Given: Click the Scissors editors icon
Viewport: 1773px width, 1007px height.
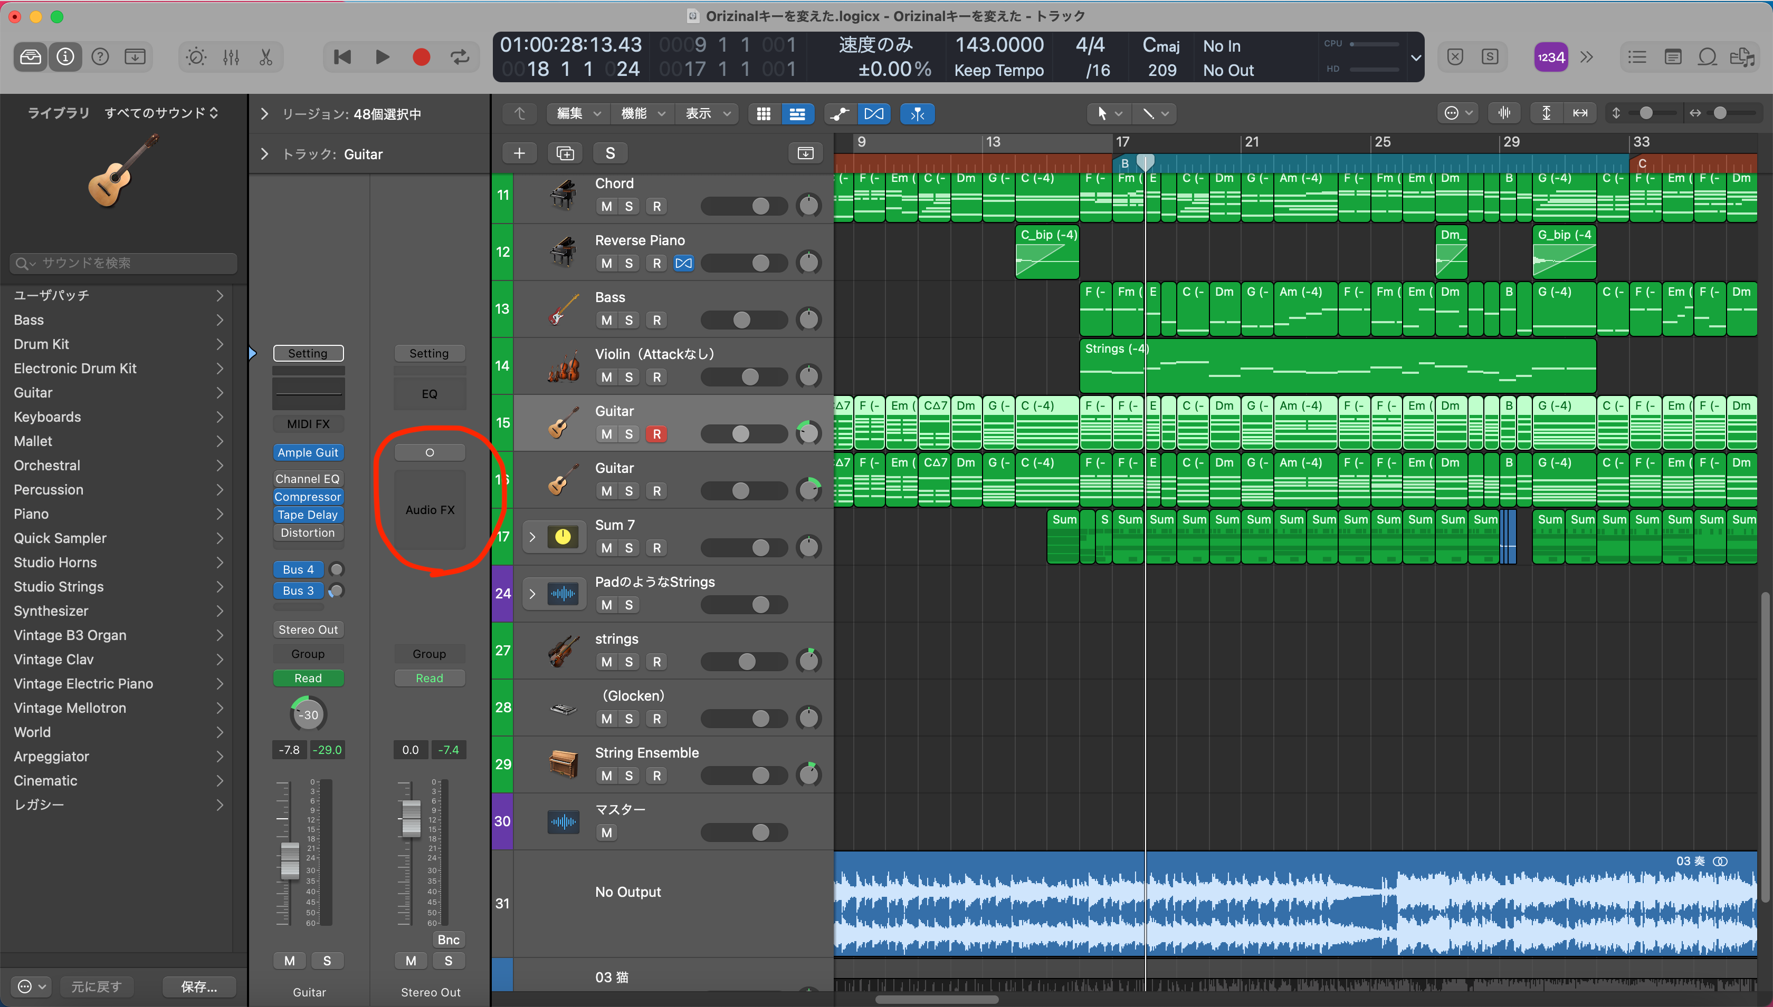Looking at the screenshot, I should 266,57.
